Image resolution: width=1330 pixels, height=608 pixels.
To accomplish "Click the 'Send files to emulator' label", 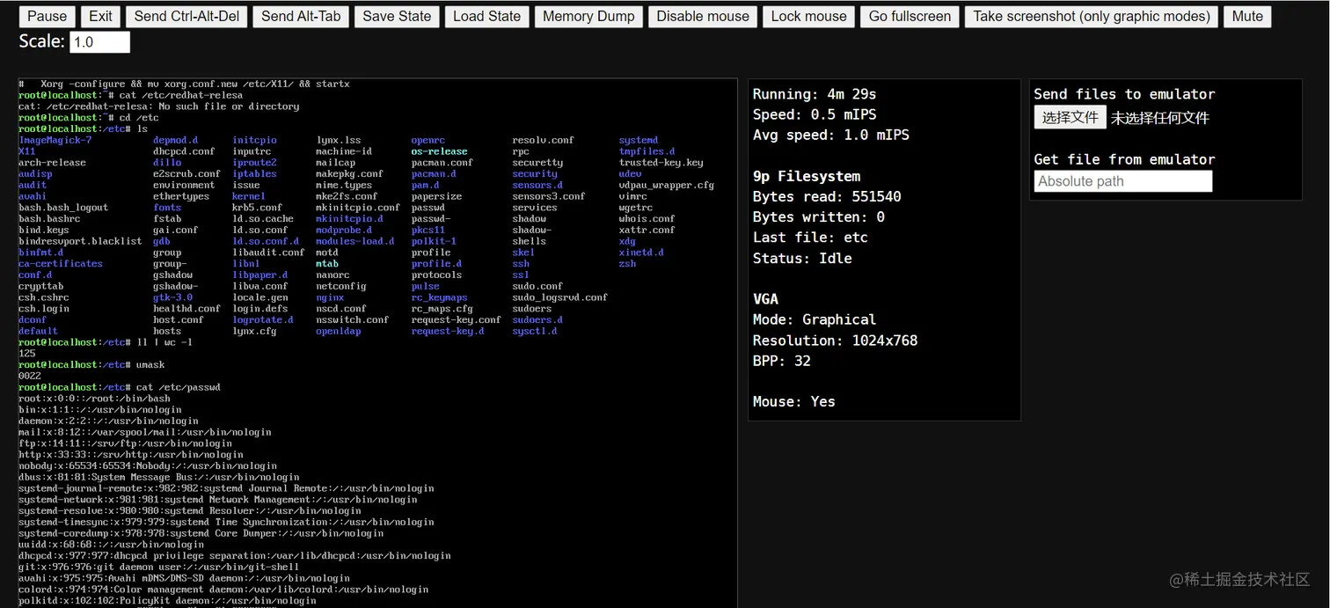I will (x=1124, y=94).
